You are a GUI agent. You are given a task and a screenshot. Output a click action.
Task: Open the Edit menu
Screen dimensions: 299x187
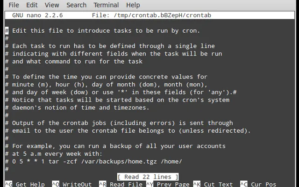[32, 5]
